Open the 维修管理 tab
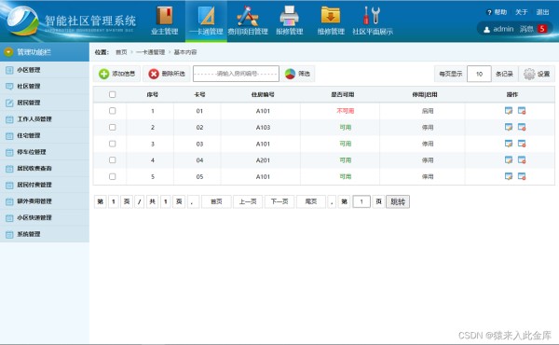This screenshot has height=345, width=559. [x=331, y=21]
